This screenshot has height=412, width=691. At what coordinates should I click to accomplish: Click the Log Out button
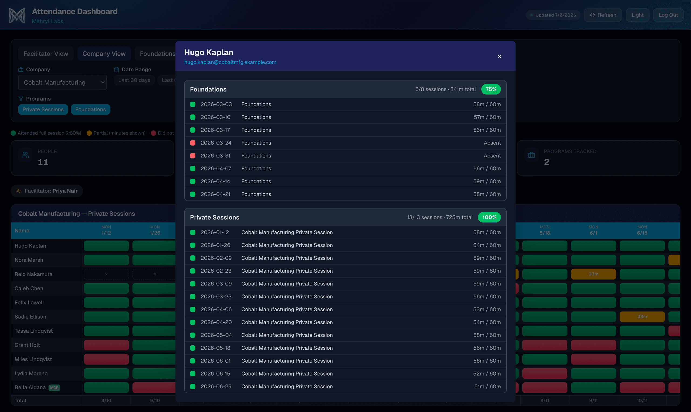668,15
